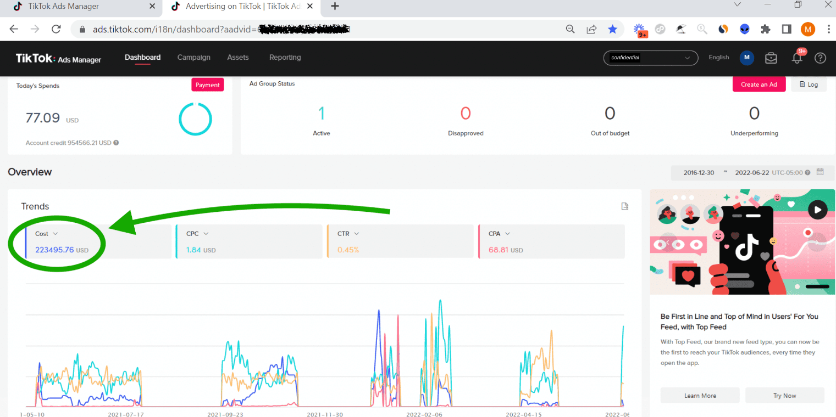Click the extension icon with 9+ badge
This screenshot has height=417, width=836.
click(640, 30)
